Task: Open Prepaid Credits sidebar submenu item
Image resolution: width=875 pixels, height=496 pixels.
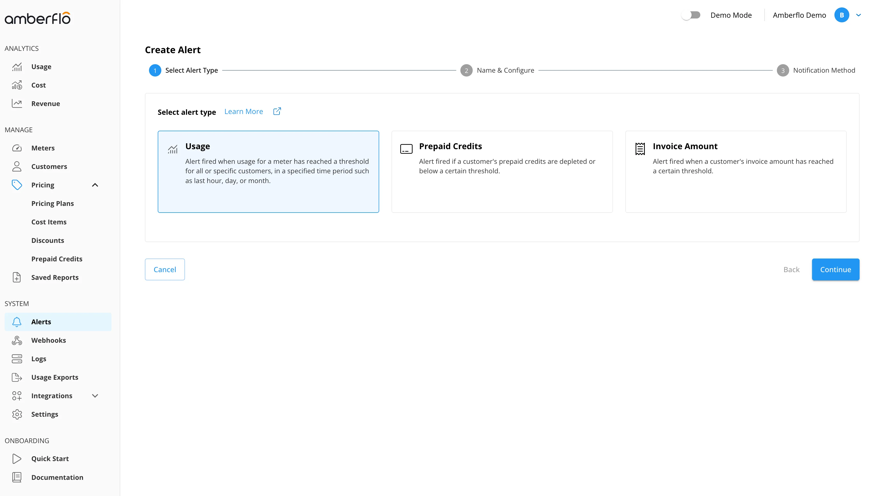Action: click(57, 259)
